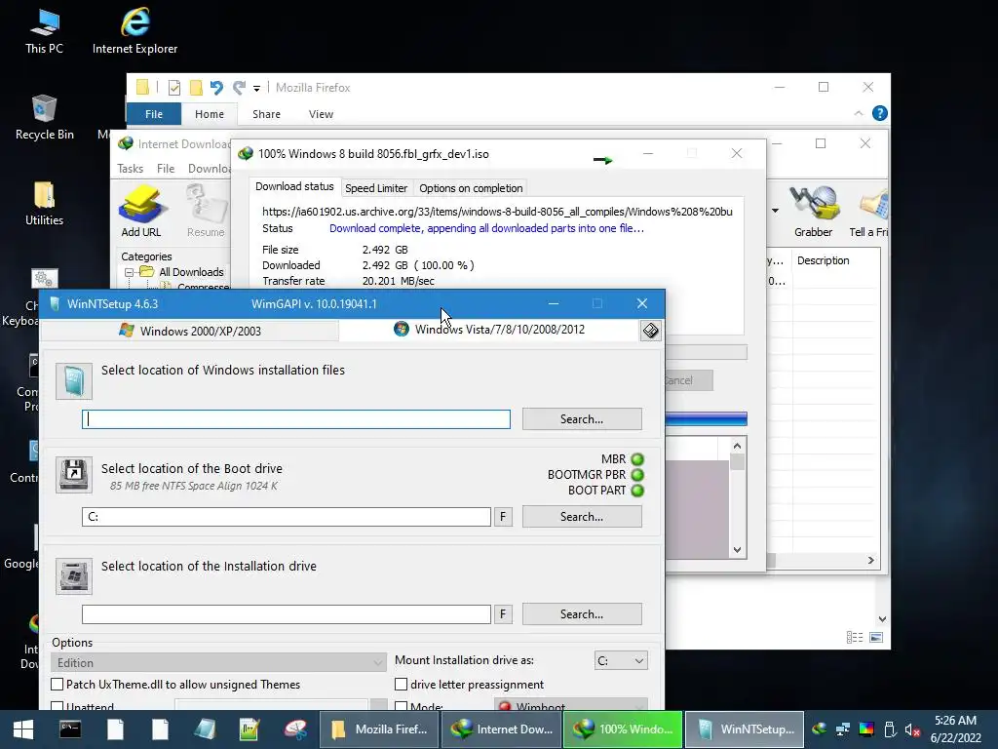The image size is (998, 749).
Task: Click the USB safely remove tray icon
Action: point(890,729)
